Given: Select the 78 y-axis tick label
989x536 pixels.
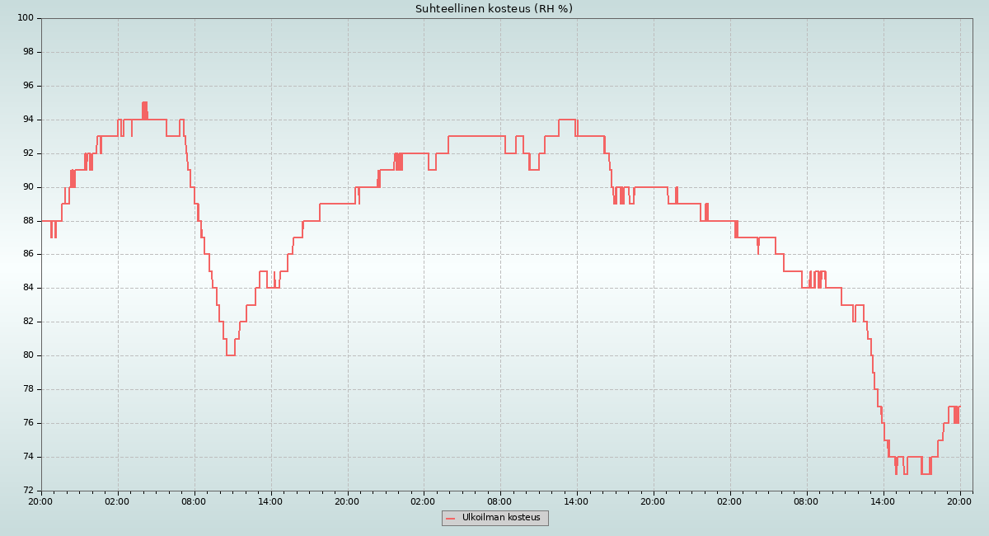Looking at the screenshot, I should (27, 389).
